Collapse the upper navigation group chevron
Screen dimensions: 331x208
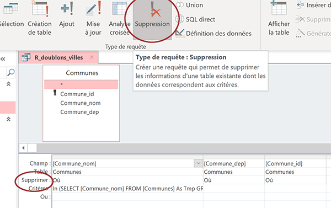[8, 84]
